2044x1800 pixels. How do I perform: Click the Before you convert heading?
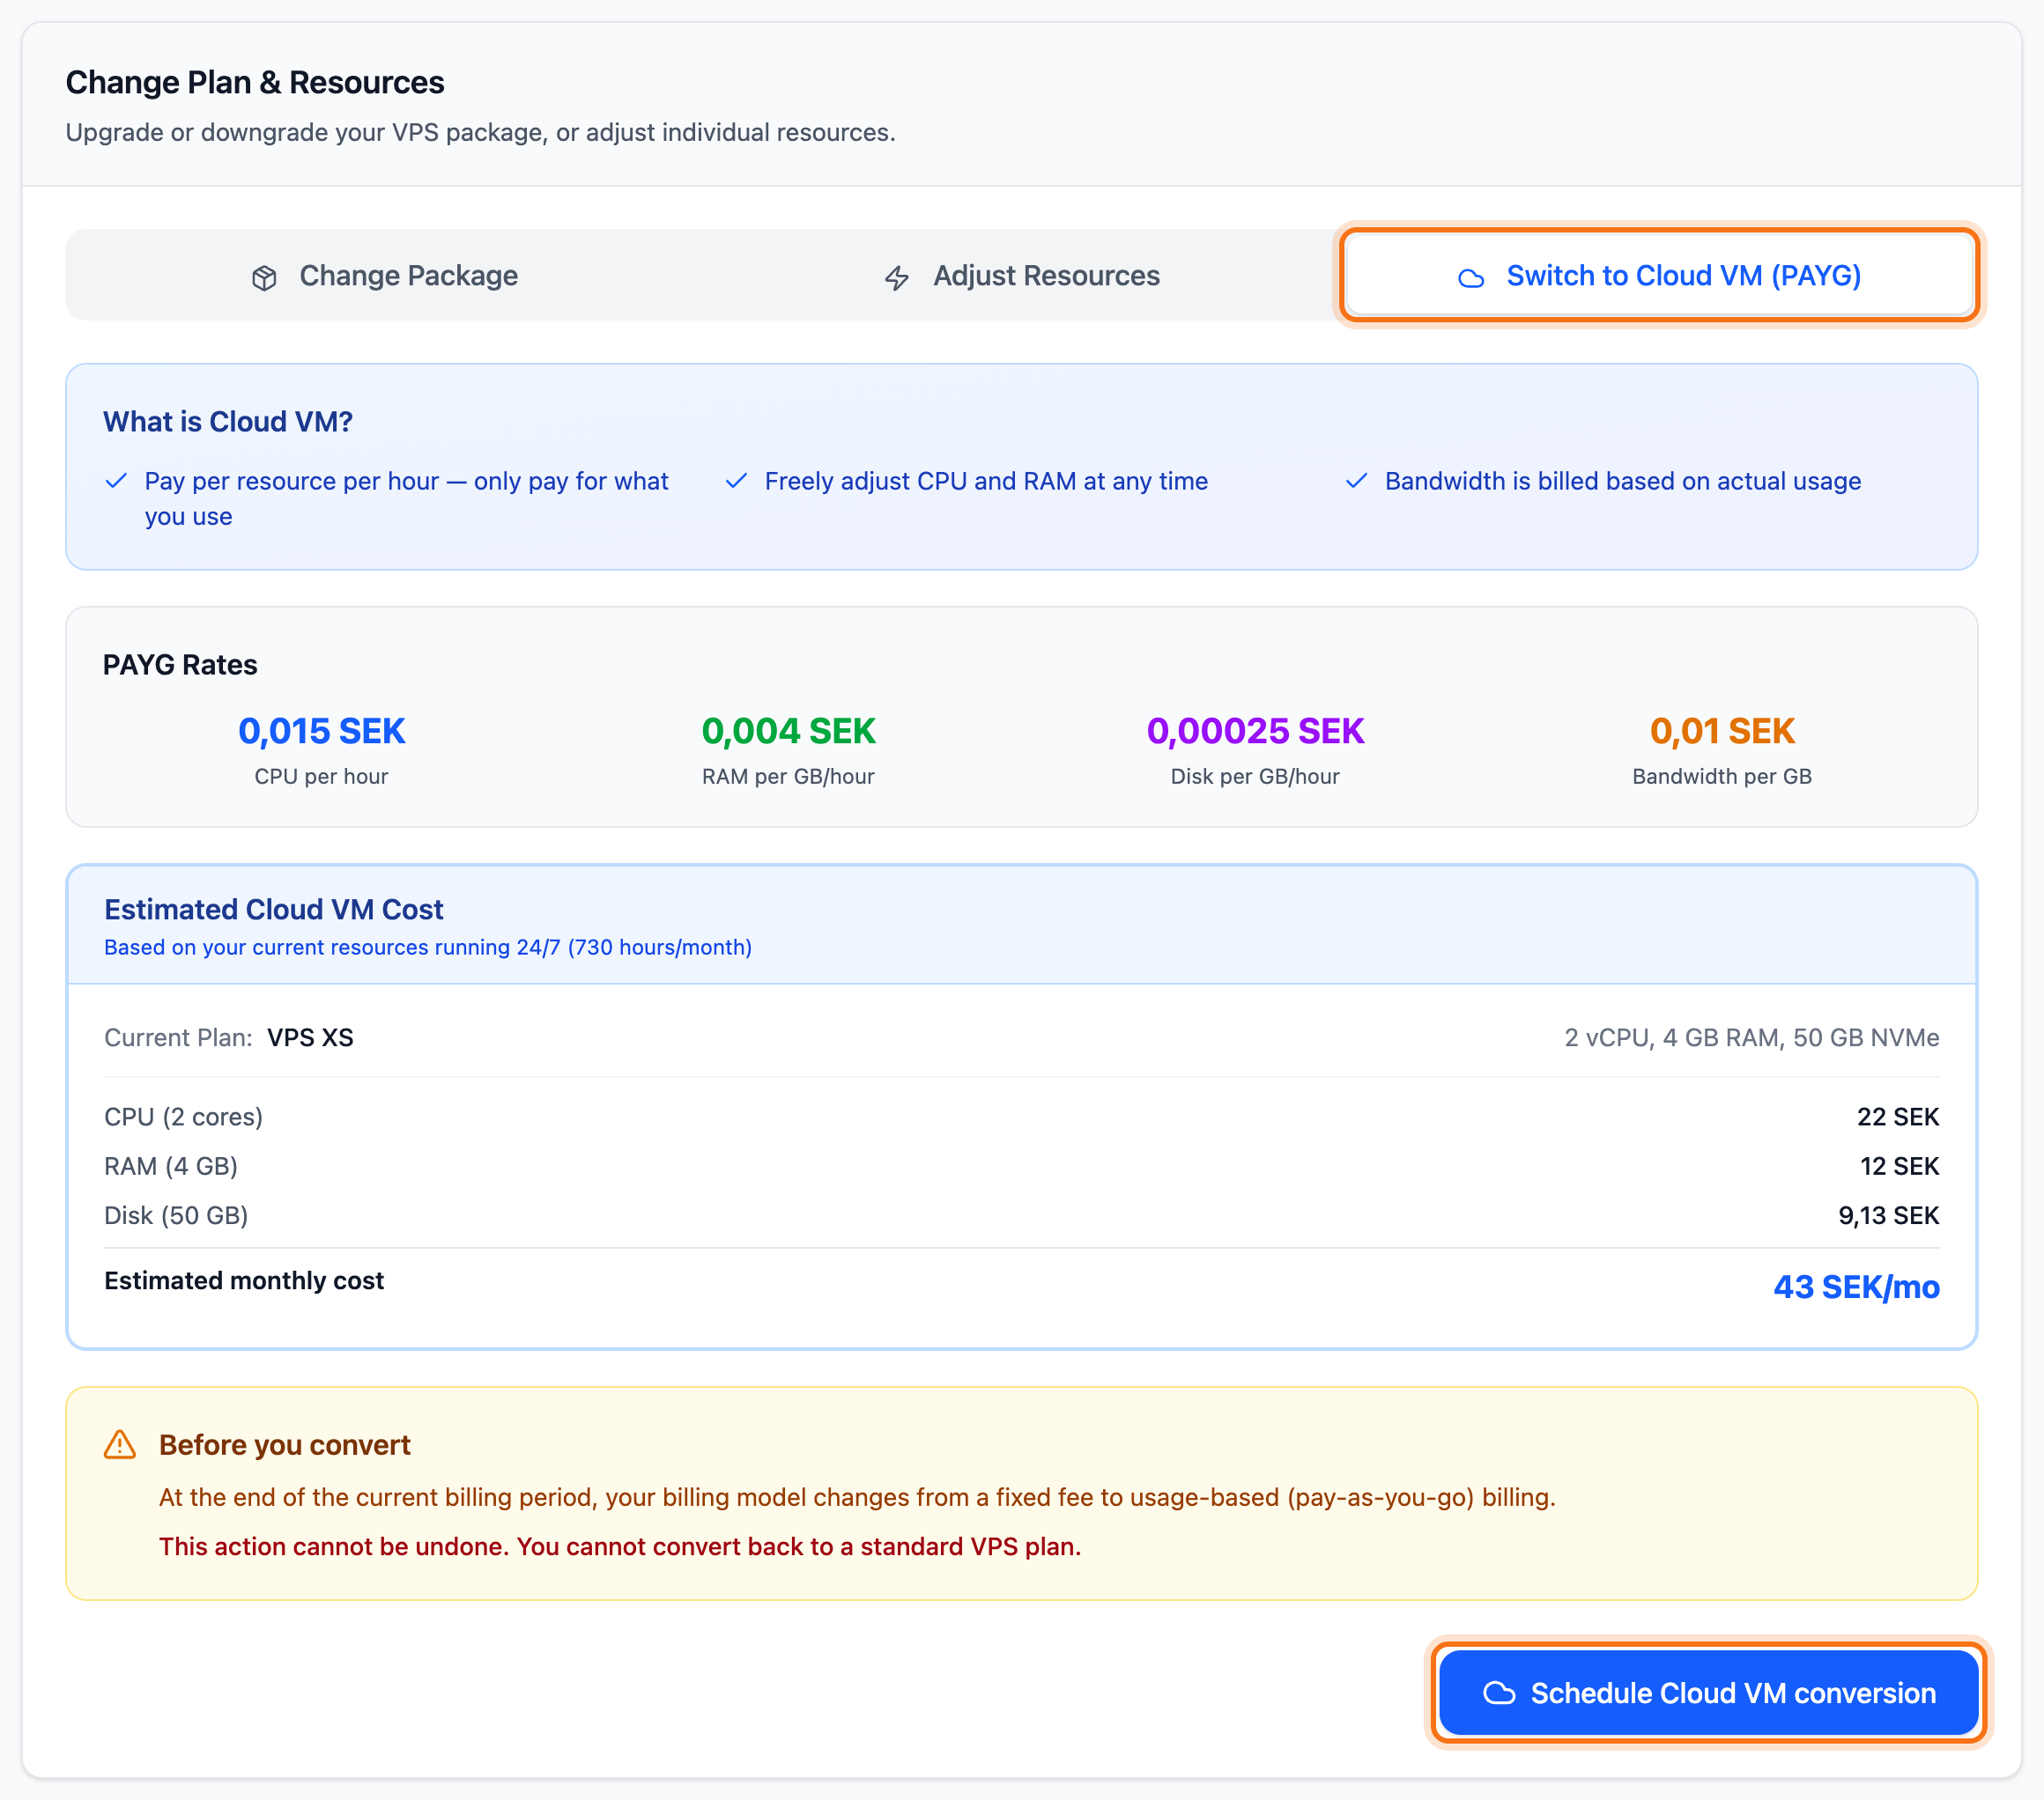coord(285,1445)
